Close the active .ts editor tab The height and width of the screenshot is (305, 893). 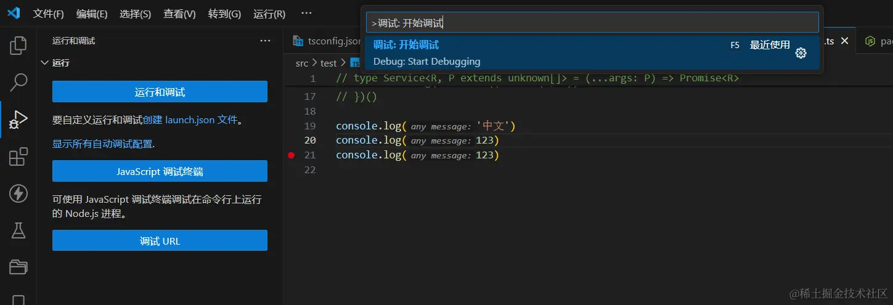click(x=845, y=41)
